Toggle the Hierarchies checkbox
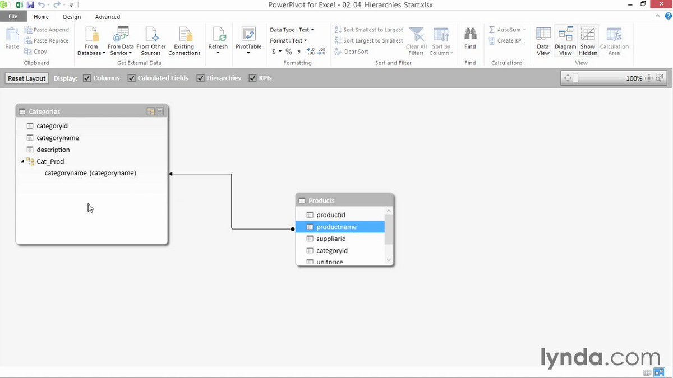The height and width of the screenshot is (378, 673). coord(200,78)
